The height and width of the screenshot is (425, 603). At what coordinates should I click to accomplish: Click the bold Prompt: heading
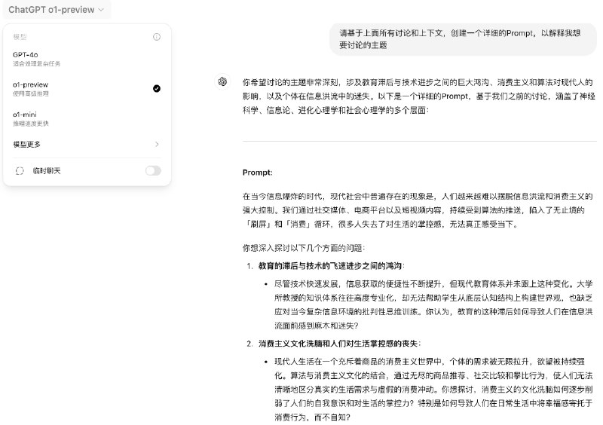(257, 172)
